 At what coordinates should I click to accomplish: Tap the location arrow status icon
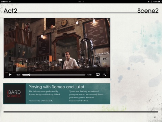149,1
